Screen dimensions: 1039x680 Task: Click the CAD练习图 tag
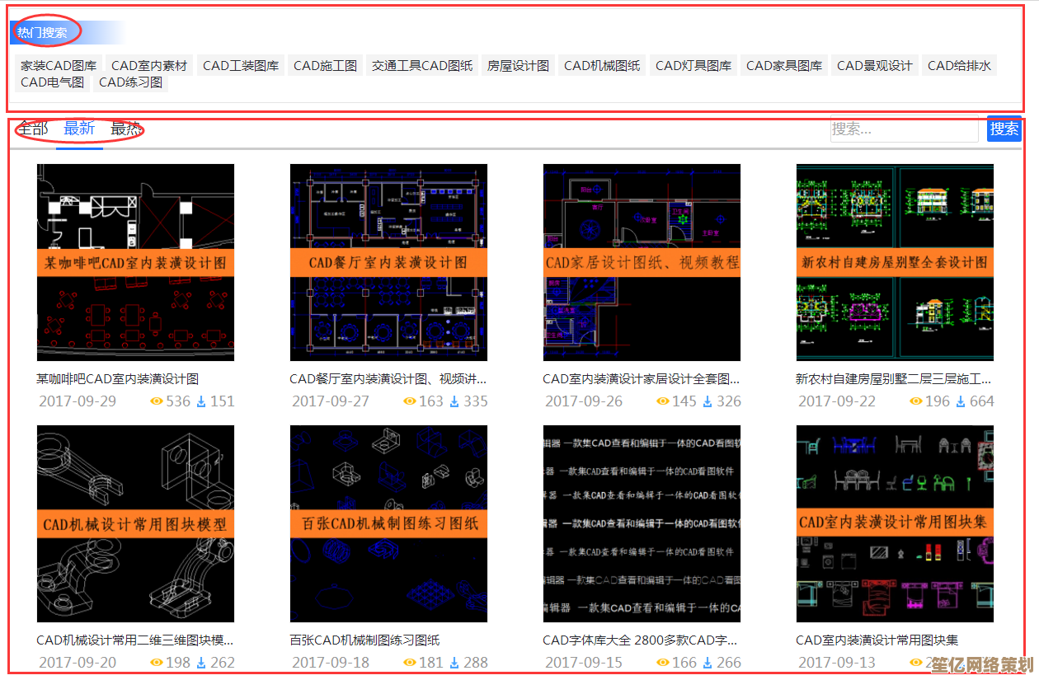[x=130, y=82]
